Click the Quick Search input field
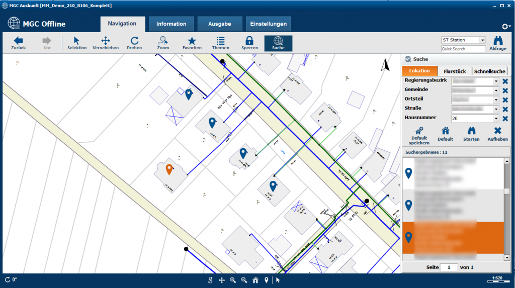515x288 pixels. point(463,49)
